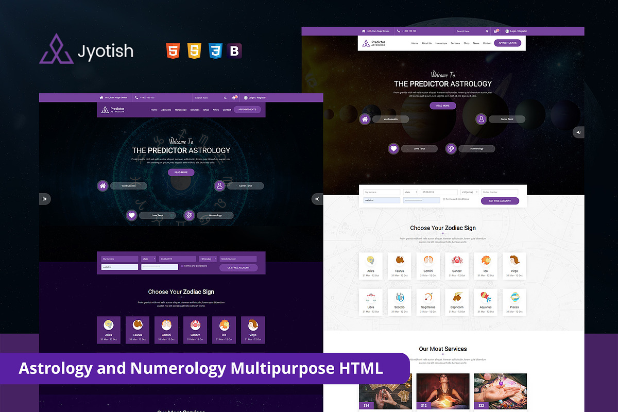Screen dimensions: 618x412
Task: Click READ MORE in light mockup hero
Action: click(443, 106)
